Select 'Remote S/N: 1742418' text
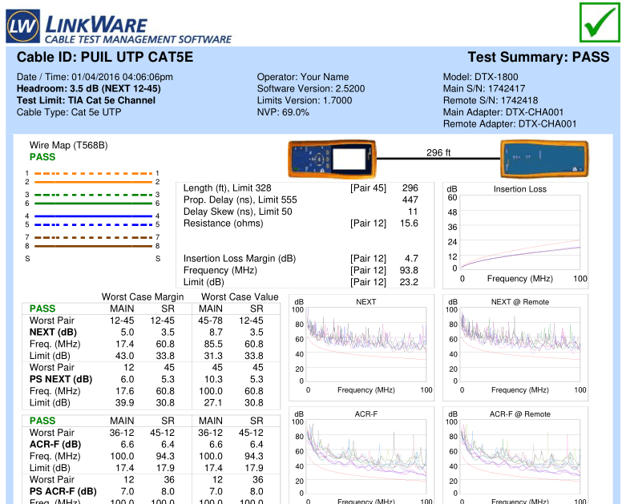Viewport: 626px width, 504px height. click(491, 100)
